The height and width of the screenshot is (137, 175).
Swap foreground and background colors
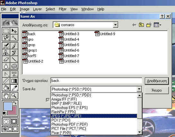[x=15, y=103]
